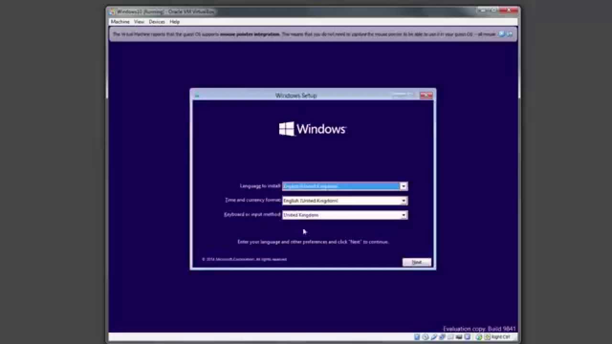Click the 'Enter your language and other preferences' instruction text
The image size is (612, 344).
313,242
